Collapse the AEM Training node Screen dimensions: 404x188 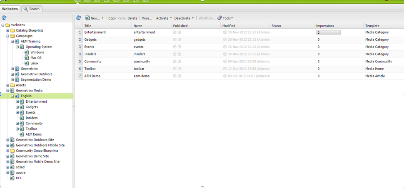tap(12, 41)
